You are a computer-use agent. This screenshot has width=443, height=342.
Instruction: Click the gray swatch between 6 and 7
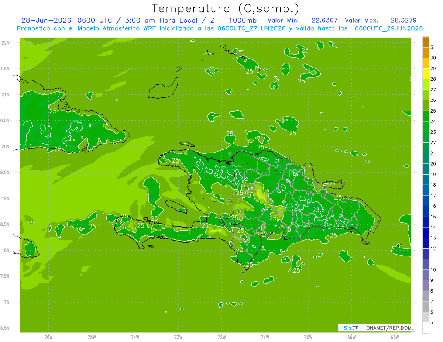coord(426,307)
